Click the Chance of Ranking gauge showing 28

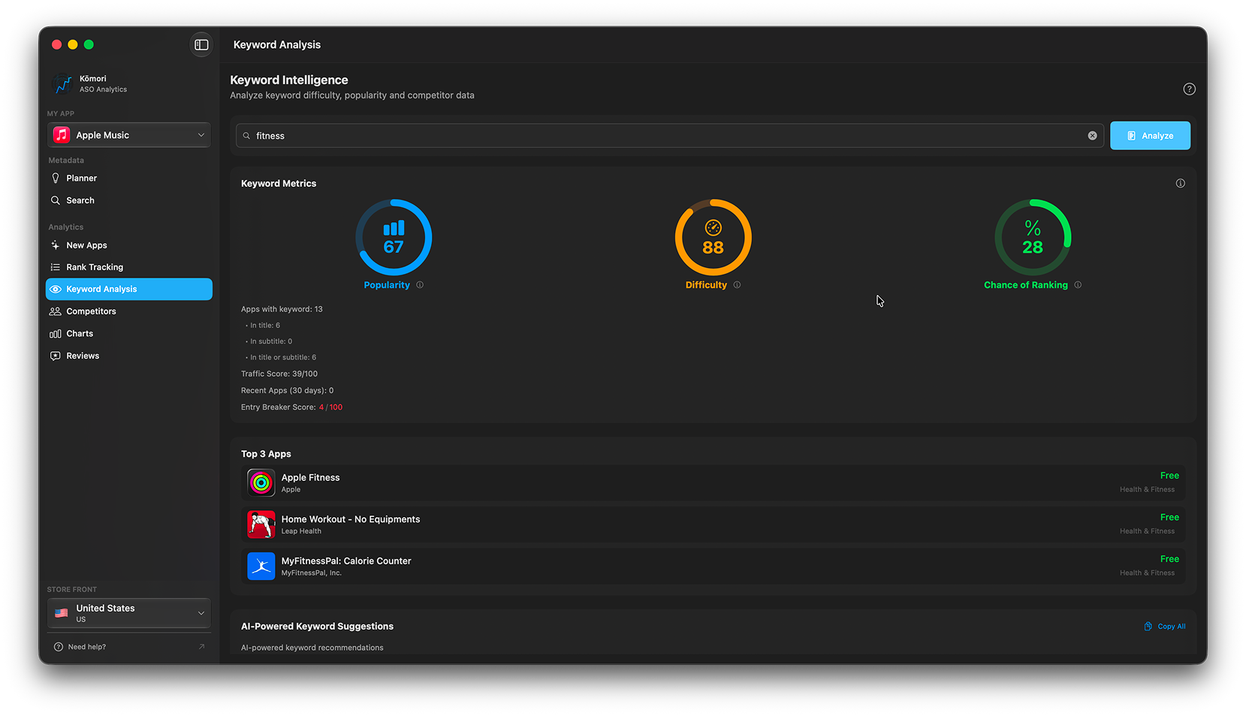tap(1033, 237)
